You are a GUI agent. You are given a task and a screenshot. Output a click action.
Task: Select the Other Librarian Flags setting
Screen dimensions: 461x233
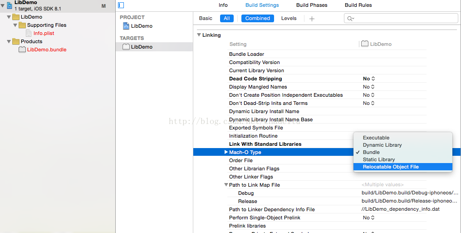pos(254,169)
